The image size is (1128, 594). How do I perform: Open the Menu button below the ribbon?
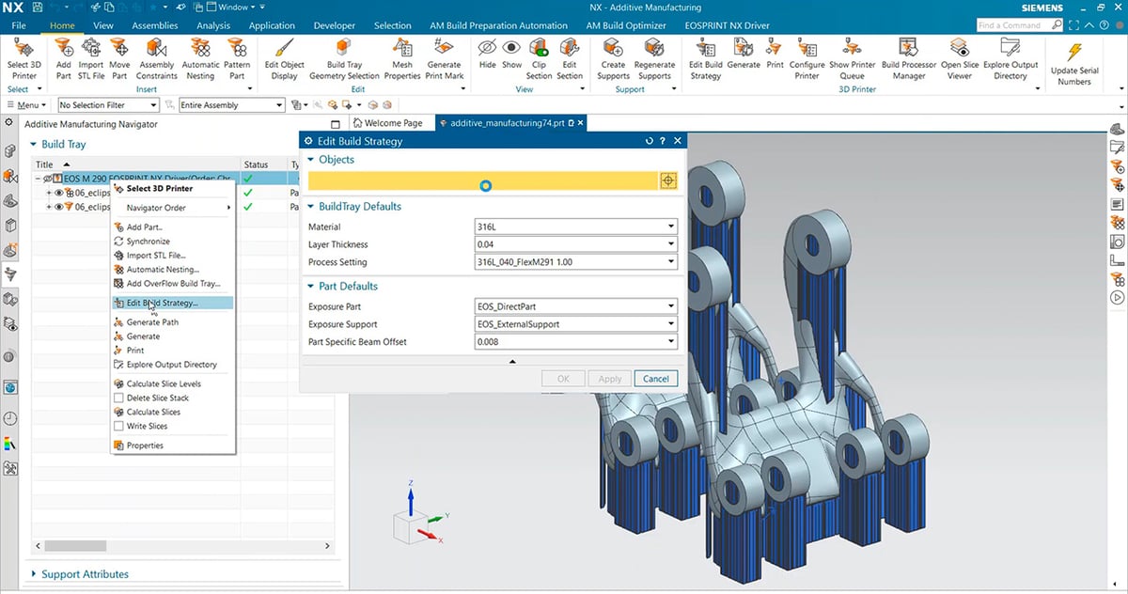pyautogui.click(x=28, y=105)
